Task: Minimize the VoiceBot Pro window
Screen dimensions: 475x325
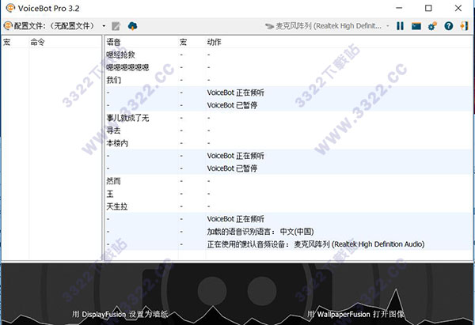Action: [x=399, y=8]
